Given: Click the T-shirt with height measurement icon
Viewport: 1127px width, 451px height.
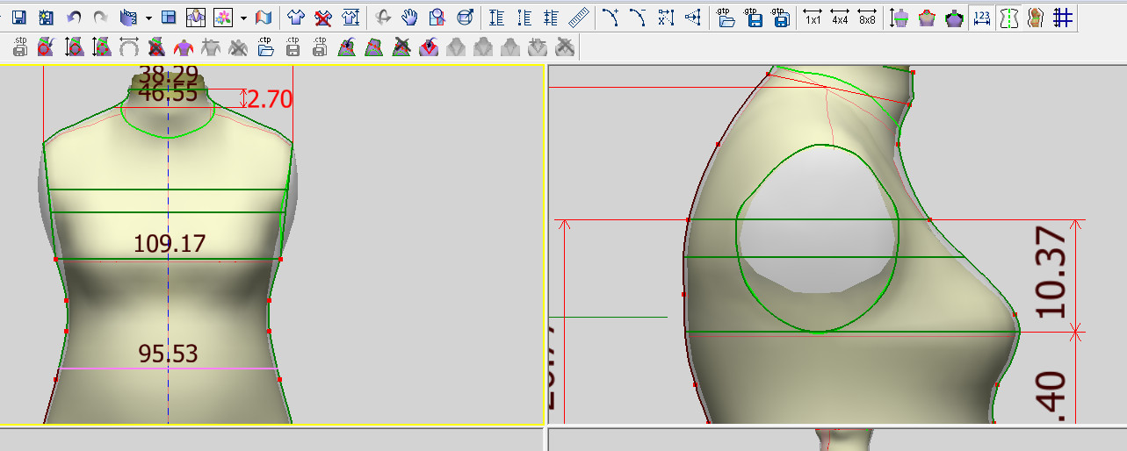Looking at the screenshot, I should [x=350, y=17].
